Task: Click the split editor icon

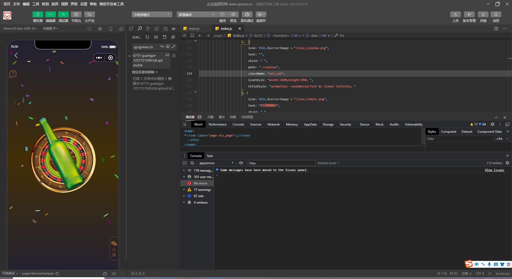Action: tap(496, 29)
